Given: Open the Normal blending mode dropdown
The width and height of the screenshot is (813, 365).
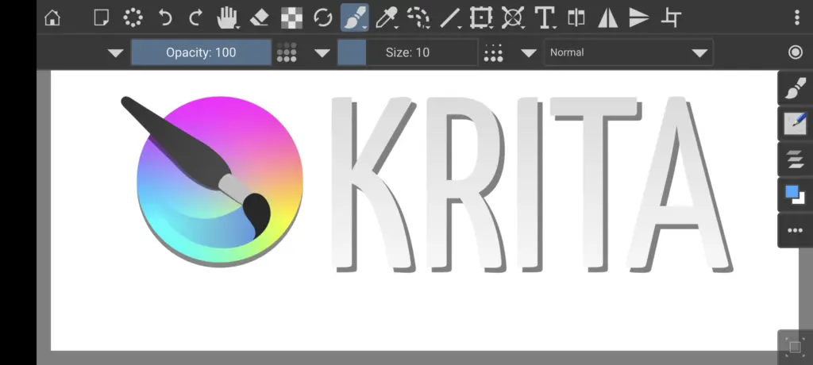Looking at the screenshot, I should (x=627, y=52).
